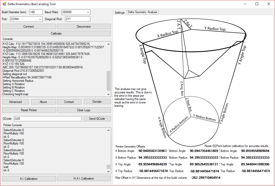
Task: Clear Logs button click
Action: (84, 110)
